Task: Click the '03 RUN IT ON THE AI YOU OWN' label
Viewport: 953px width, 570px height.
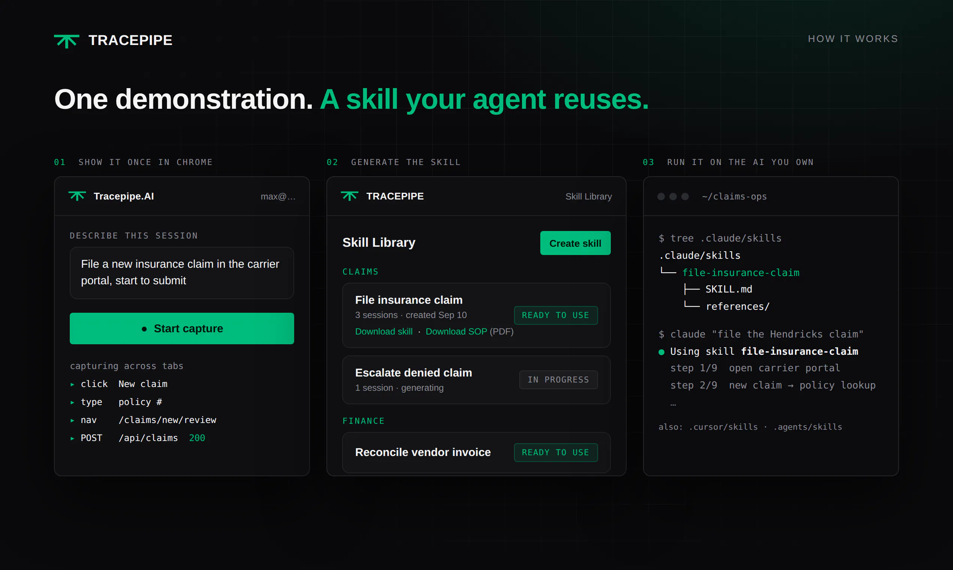Action: coord(728,162)
